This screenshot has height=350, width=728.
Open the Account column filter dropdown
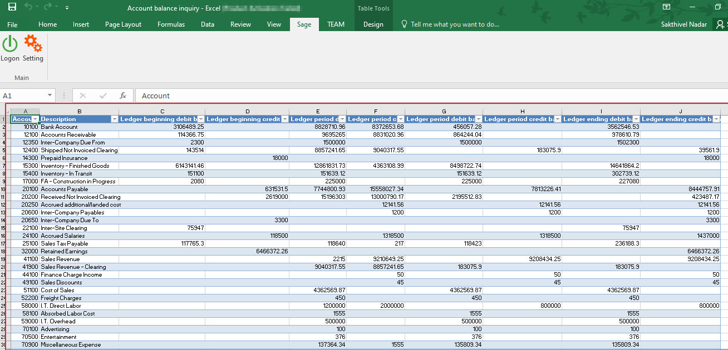[35, 119]
